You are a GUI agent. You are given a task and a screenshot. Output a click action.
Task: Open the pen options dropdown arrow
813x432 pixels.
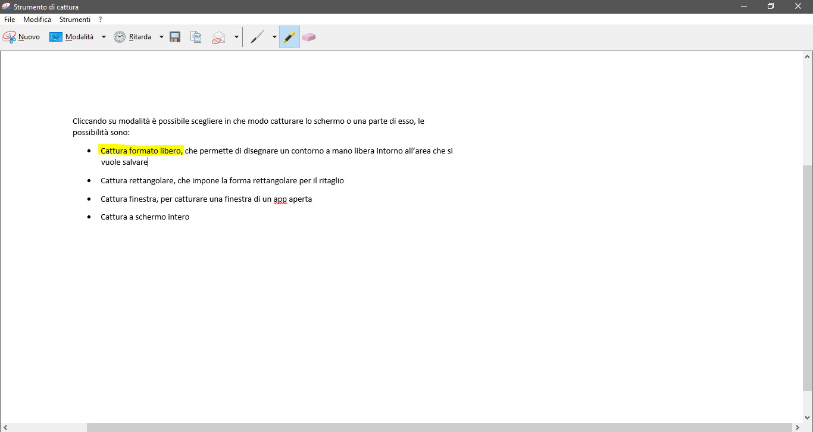274,36
